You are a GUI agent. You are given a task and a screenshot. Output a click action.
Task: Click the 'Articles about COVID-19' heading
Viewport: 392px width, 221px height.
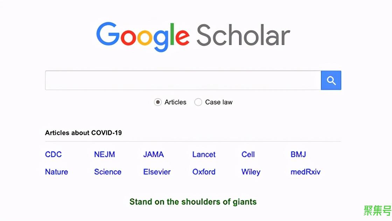pos(83,133)
